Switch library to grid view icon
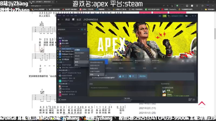 coord(84,24)
